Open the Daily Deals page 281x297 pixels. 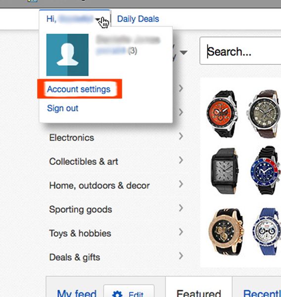[x=138, y=19]
